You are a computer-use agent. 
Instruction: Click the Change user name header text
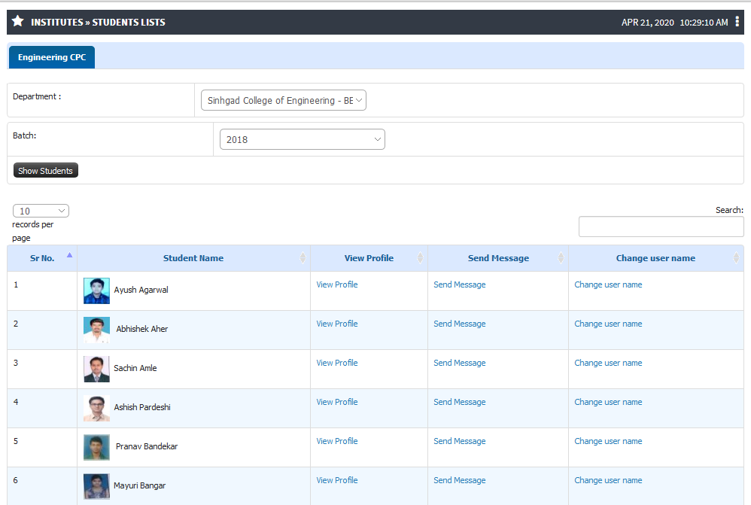pos(655,258)
